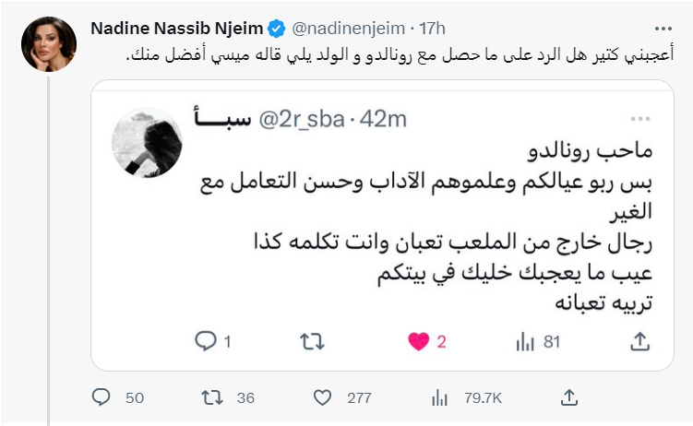
Task: Retweet icon in quoted tweet
Action: tap(312, 342)
